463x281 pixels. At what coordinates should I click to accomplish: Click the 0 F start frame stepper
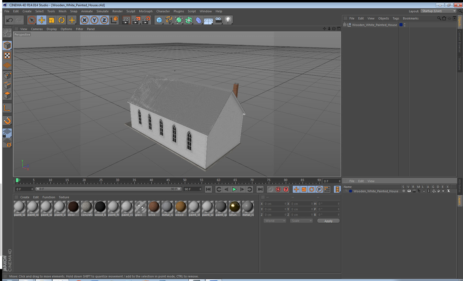pyautogui.click(x=32, y=189)
